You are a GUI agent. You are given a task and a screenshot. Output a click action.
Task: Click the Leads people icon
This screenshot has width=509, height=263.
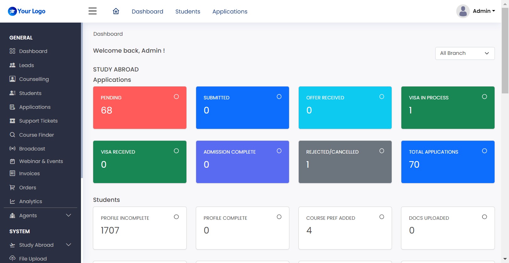12,65
